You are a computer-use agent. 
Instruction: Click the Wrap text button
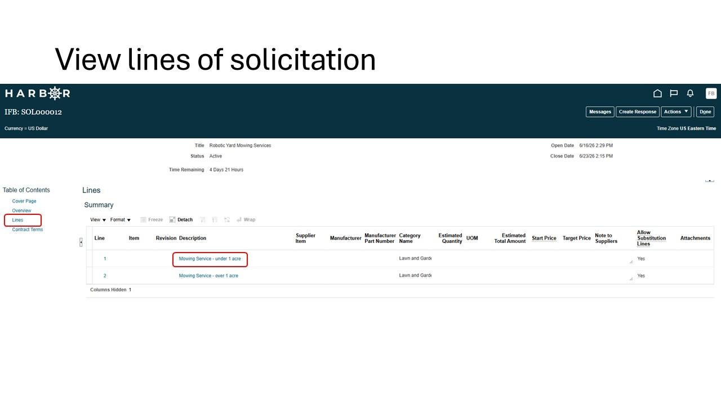coord(246,220)
